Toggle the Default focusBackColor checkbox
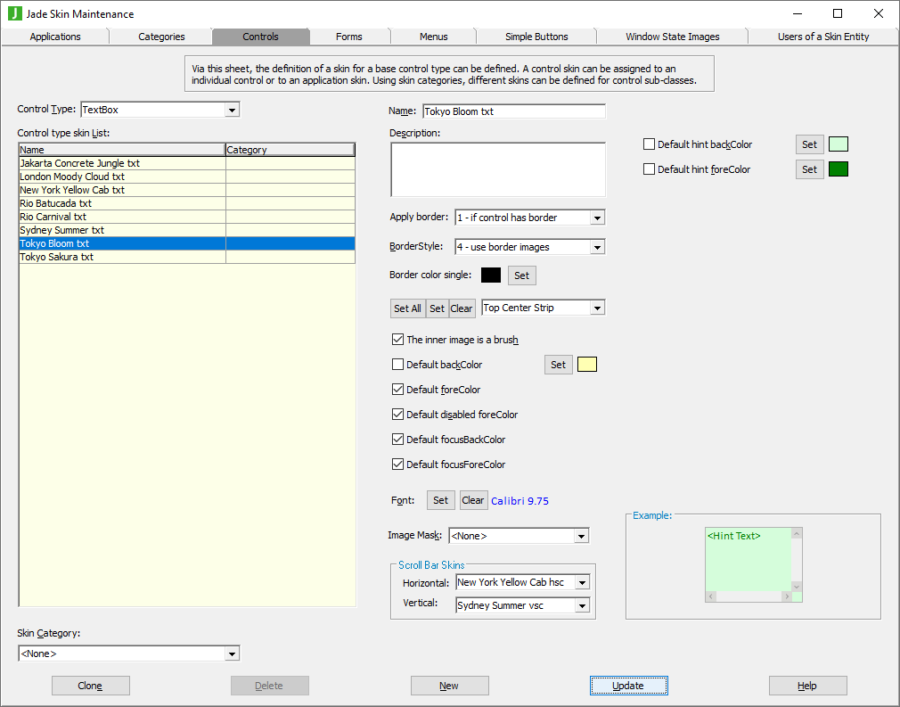Viewport: 900px width, 707px height. [x=398, y=440]
